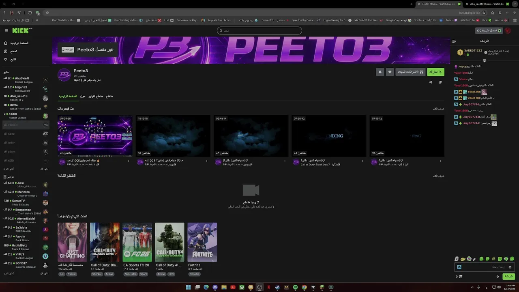
Task: Open options menu for the 02:49:14 video
Action: click(285, 161)
